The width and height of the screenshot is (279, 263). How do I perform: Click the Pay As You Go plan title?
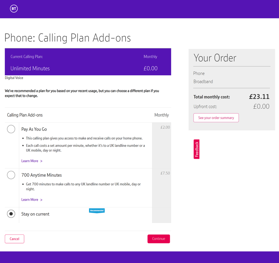34,129
